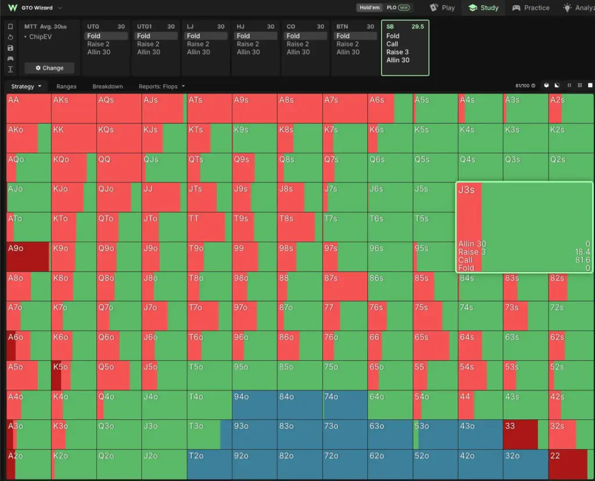Click the grid layout icon
595x481 pixels.
pyautogui.click(x=579, y=85)
